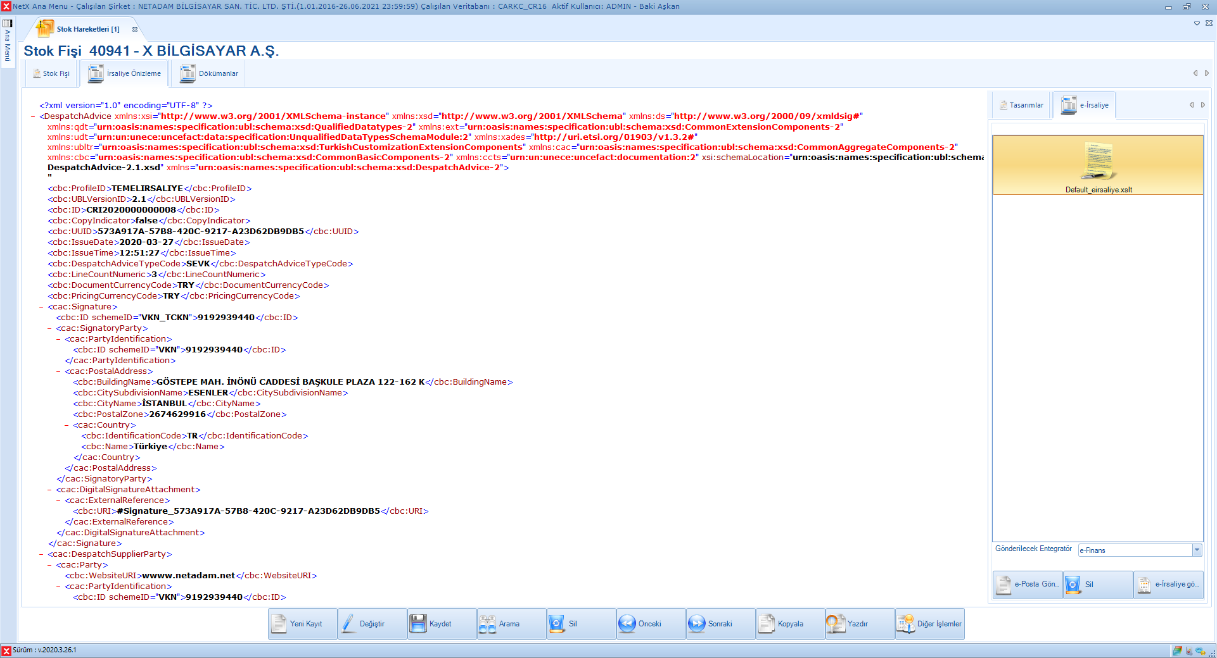This screenshot has height=658, width=1217.
Task: Create new record with Yeni Kayıt
Action: 302,624
